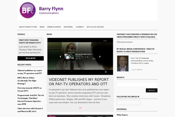This screenshot has height=117, width=175.
Task: Follow the '>> go to webcast' link
Action: coord(136,70)
